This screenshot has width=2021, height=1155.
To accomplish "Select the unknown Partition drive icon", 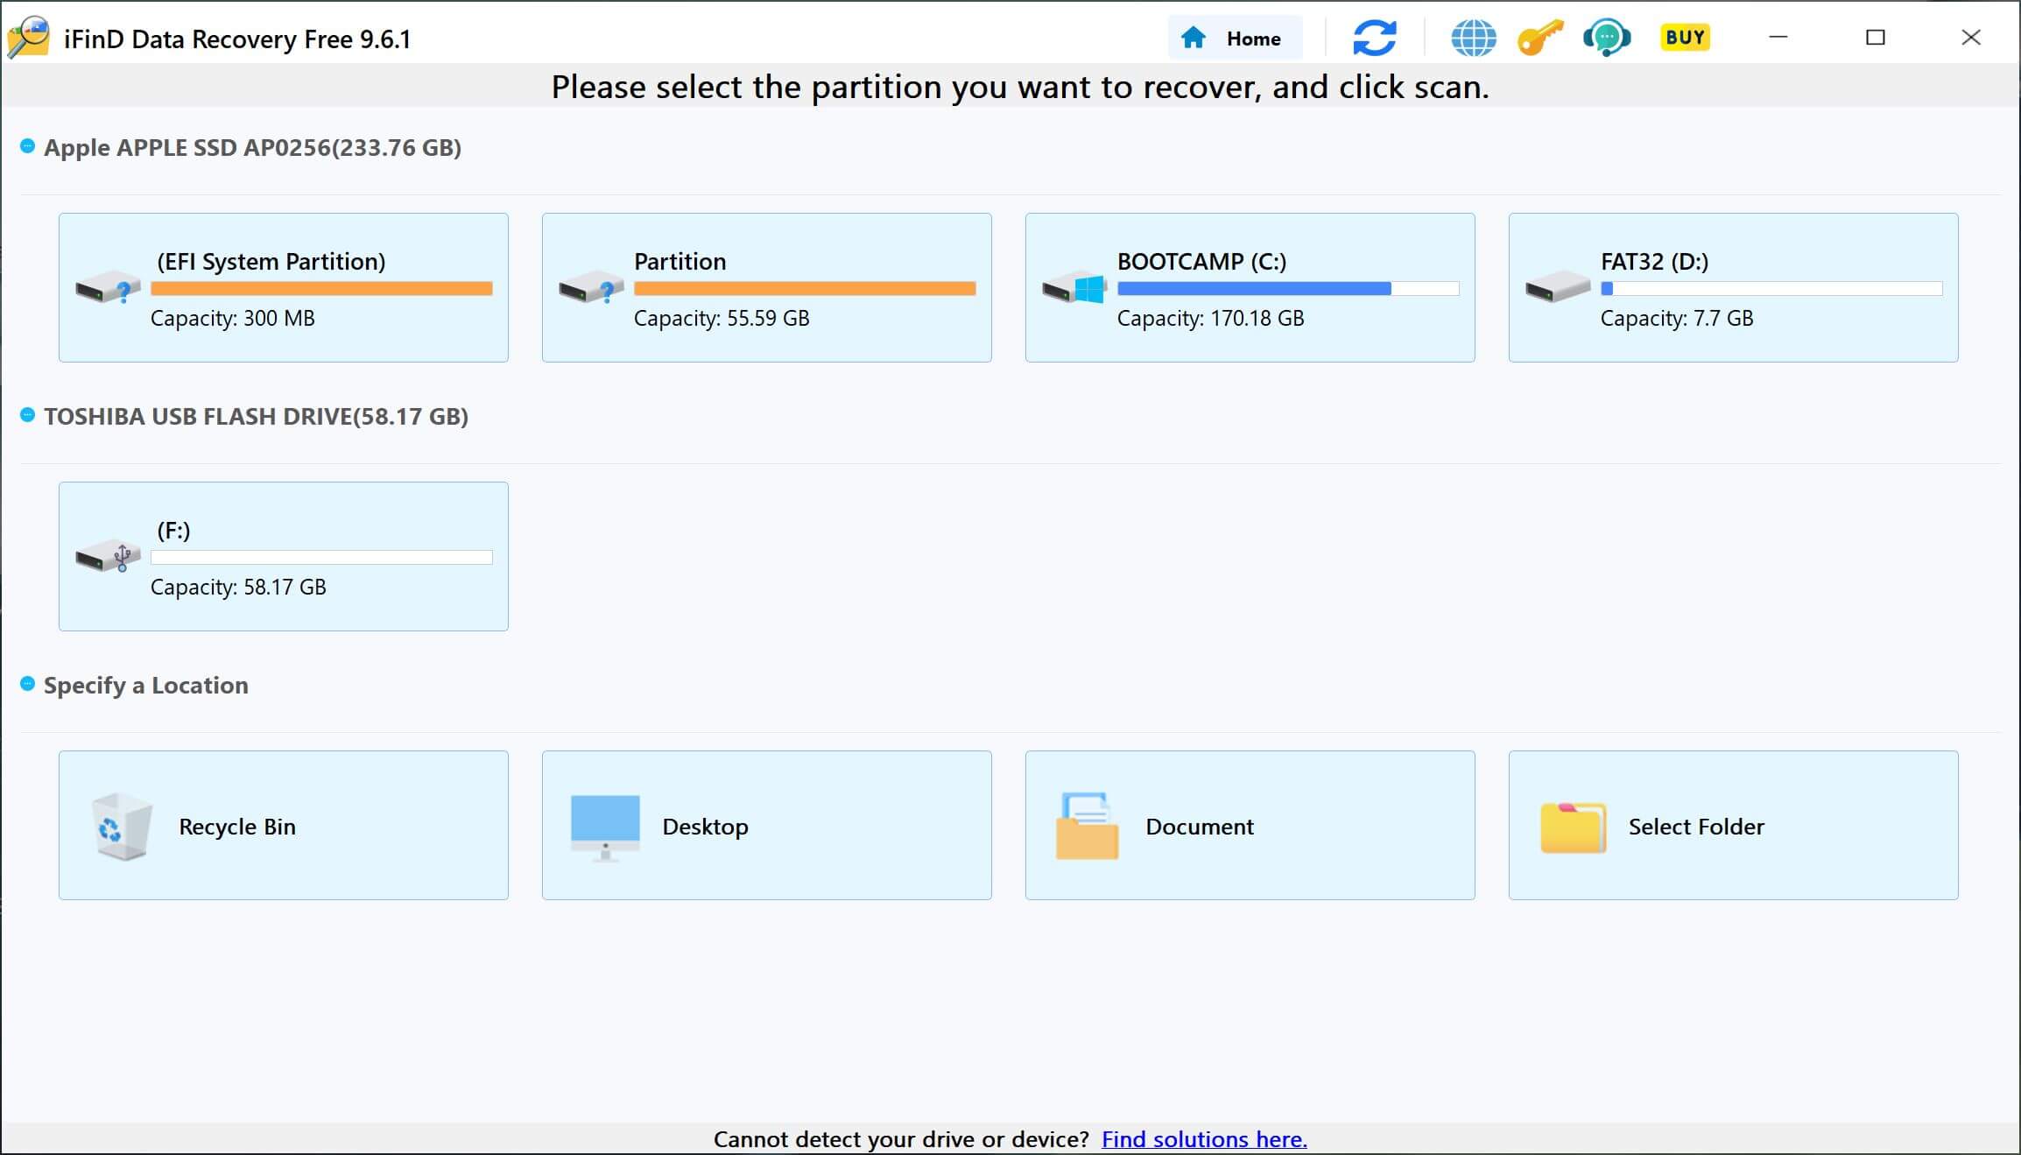I will coord(592,288).
